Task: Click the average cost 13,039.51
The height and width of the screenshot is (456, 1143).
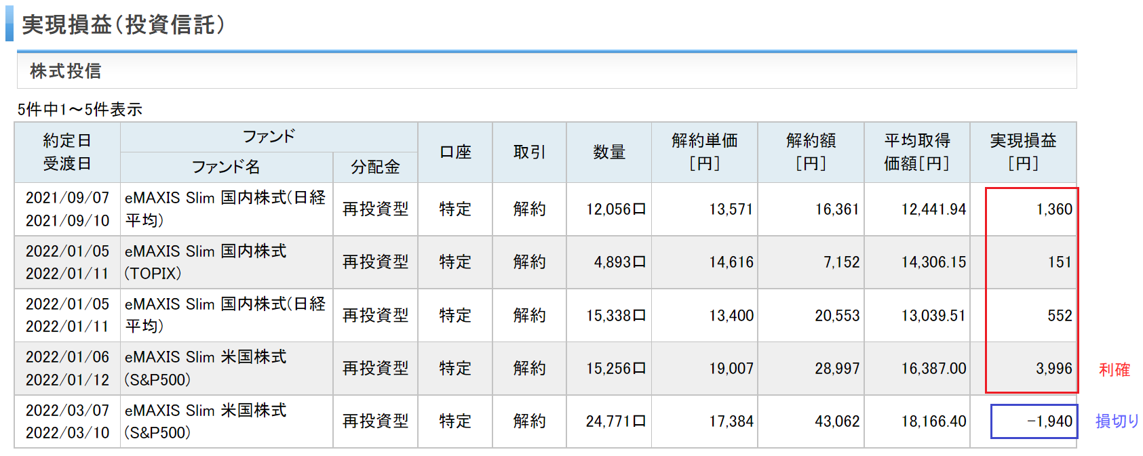Action: (933, 316)
